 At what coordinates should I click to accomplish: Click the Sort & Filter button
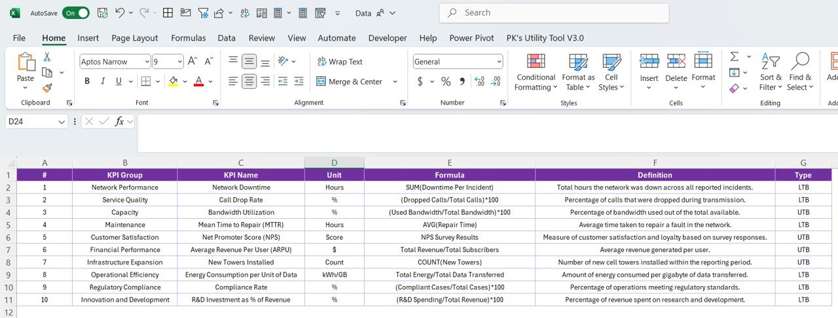[x=770, y=72]
